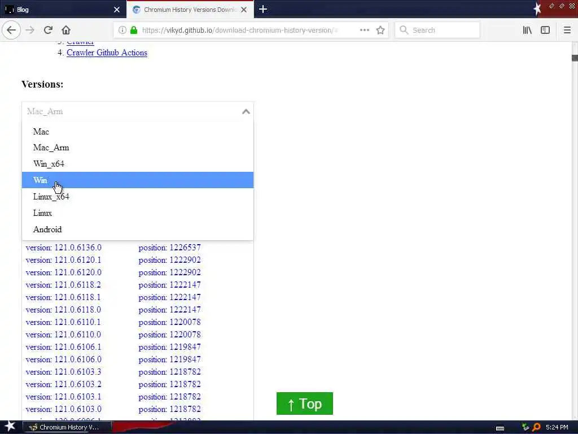Go back to the previous page

pos(11,30)
